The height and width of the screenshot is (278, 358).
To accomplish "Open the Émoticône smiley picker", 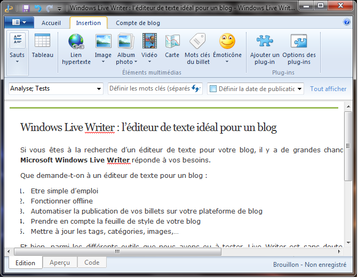I will click(x=227, y=42).
